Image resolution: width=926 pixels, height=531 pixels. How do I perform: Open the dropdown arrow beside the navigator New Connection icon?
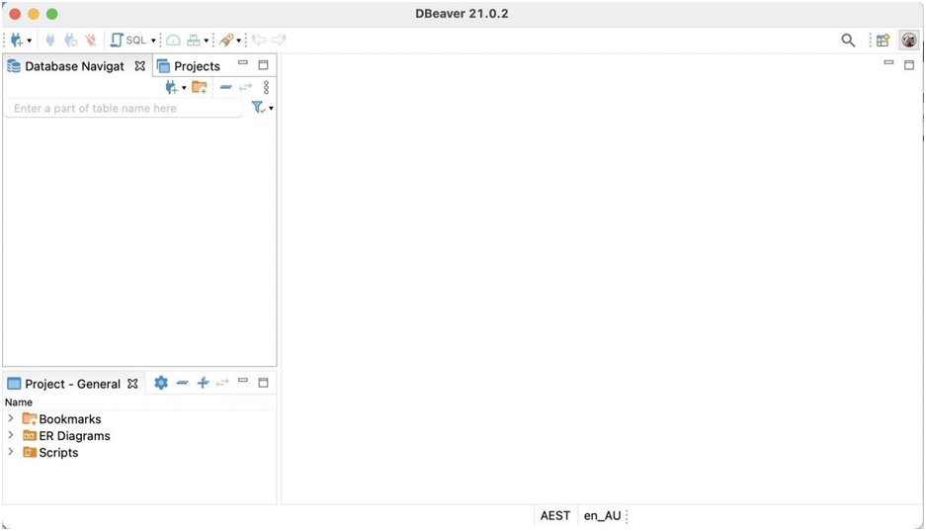click(x=184, y=88)
